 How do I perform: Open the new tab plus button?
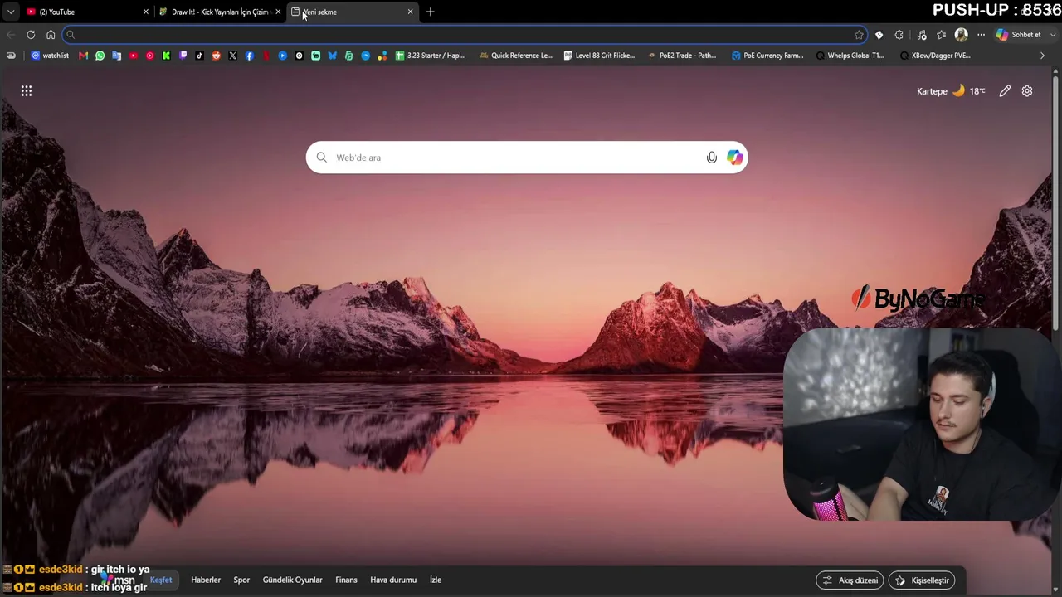(430, 12)
